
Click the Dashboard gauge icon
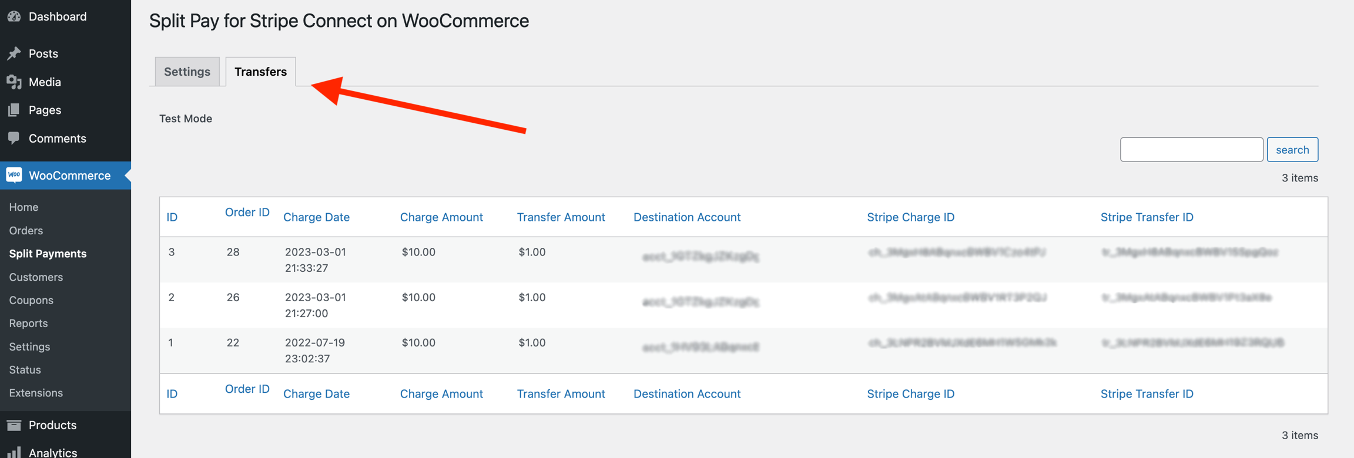(14, 16)
